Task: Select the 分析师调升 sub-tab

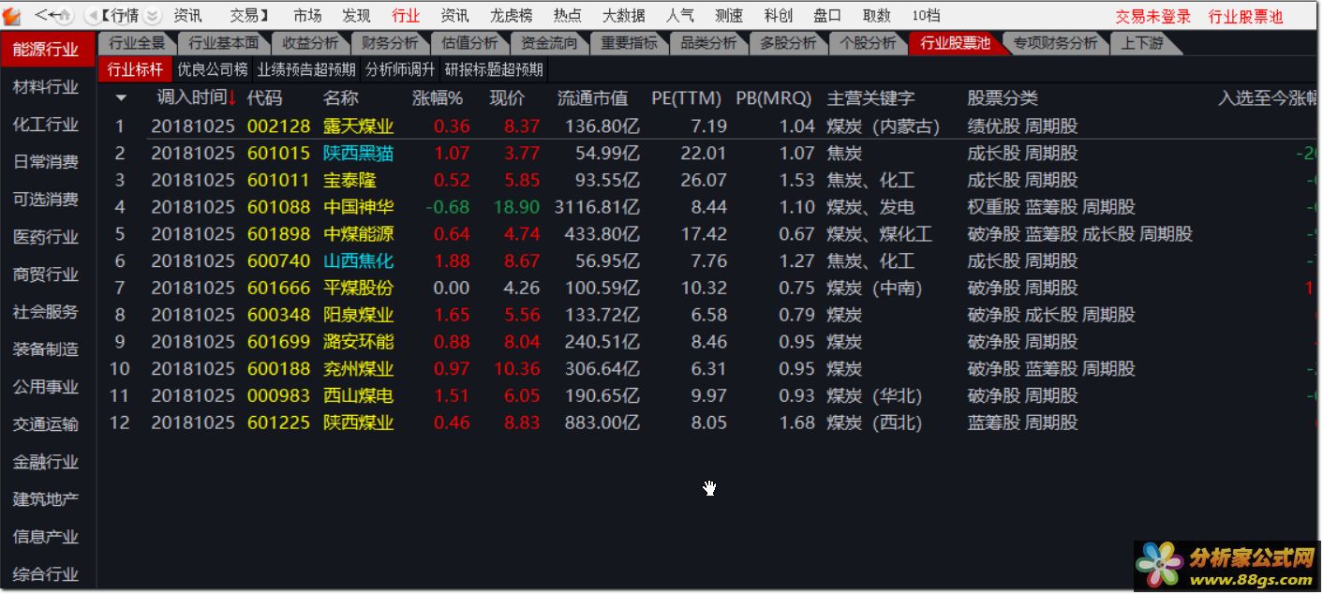Action: point(400,69)
